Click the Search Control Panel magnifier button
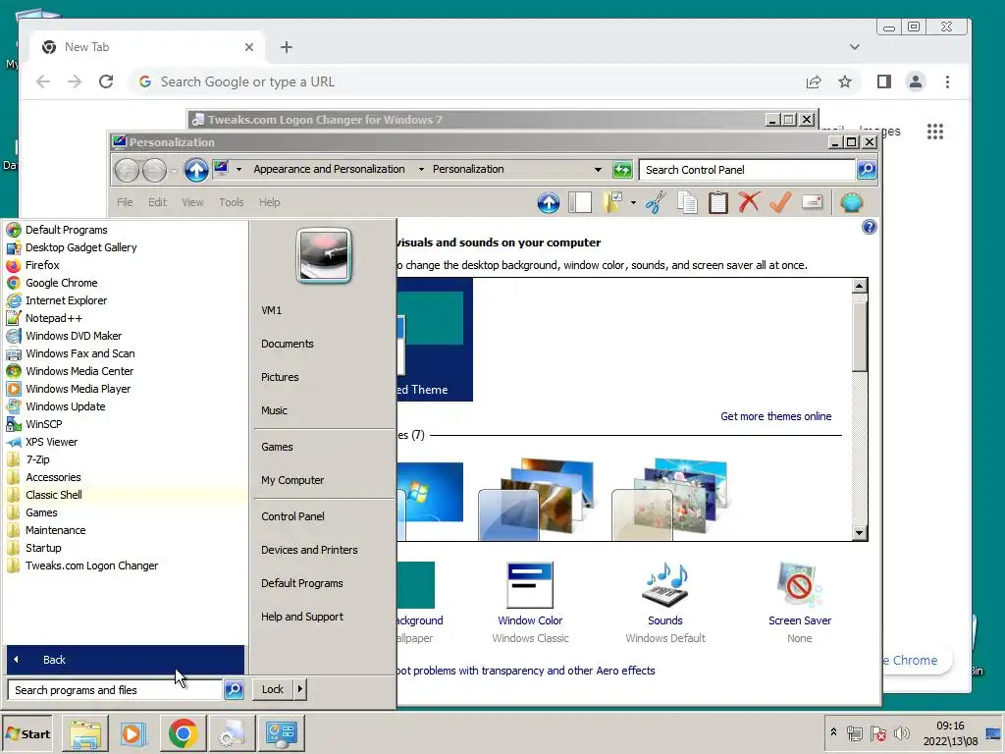Viewport: 1005px width, 754px height. (x=867, y=169)
